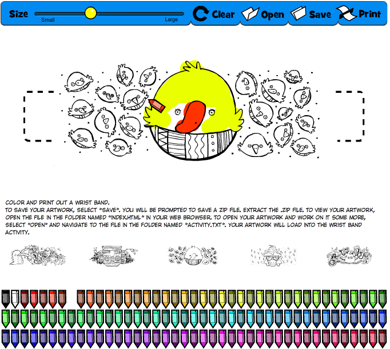Print the wrist band with Print button
Screen dimensions: 390x349
(x=359, y=13)
